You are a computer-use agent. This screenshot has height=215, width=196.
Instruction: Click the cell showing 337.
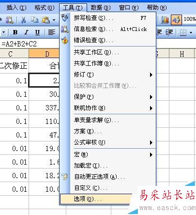[x=44, y=107]
